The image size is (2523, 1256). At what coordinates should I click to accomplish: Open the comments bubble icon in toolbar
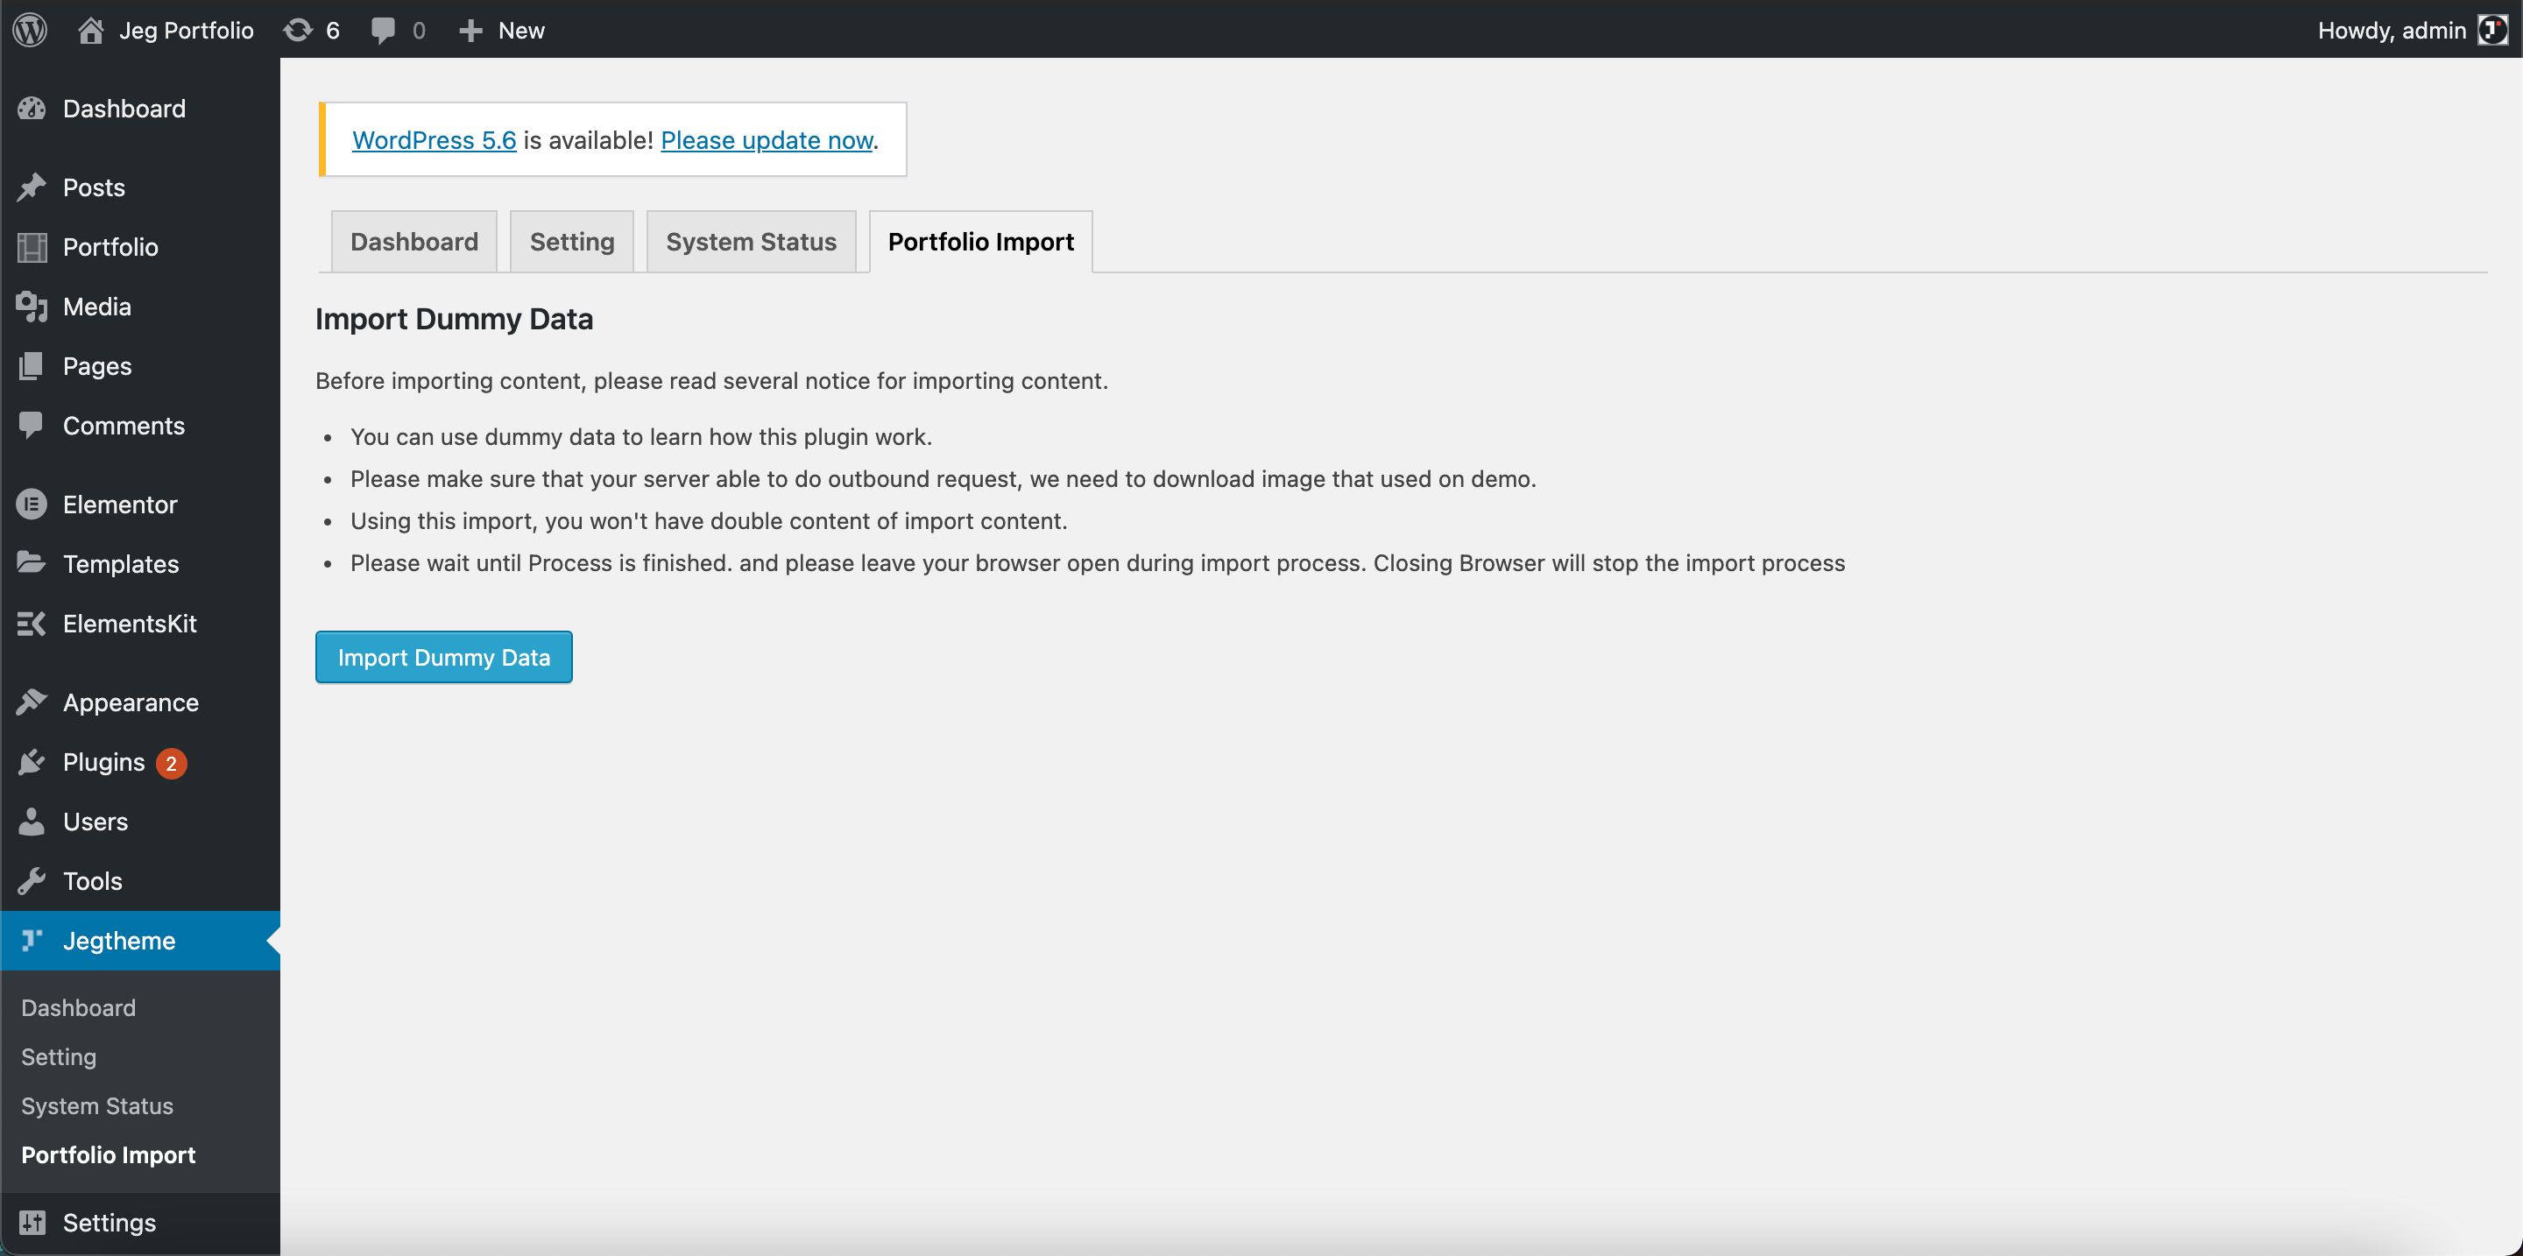tap(383, 30)
